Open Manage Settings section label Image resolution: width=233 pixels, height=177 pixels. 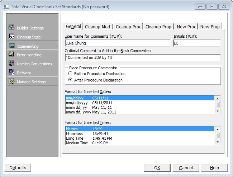pyautogui.click(x=31, y=82)
